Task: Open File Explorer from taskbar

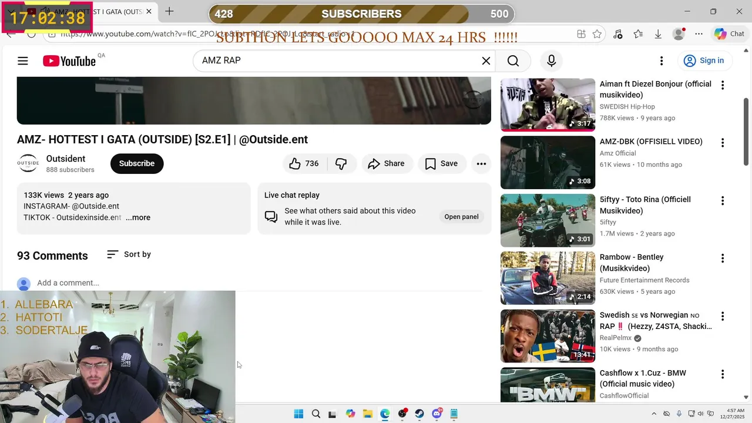Action: [367, 414]
